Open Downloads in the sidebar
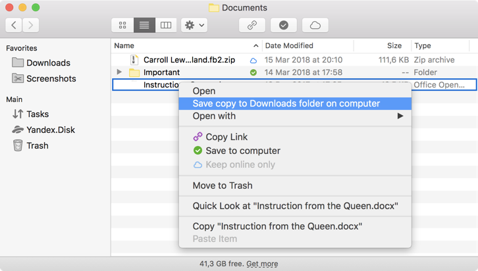This screenshot has height=271, width=478. click(48, 63)
